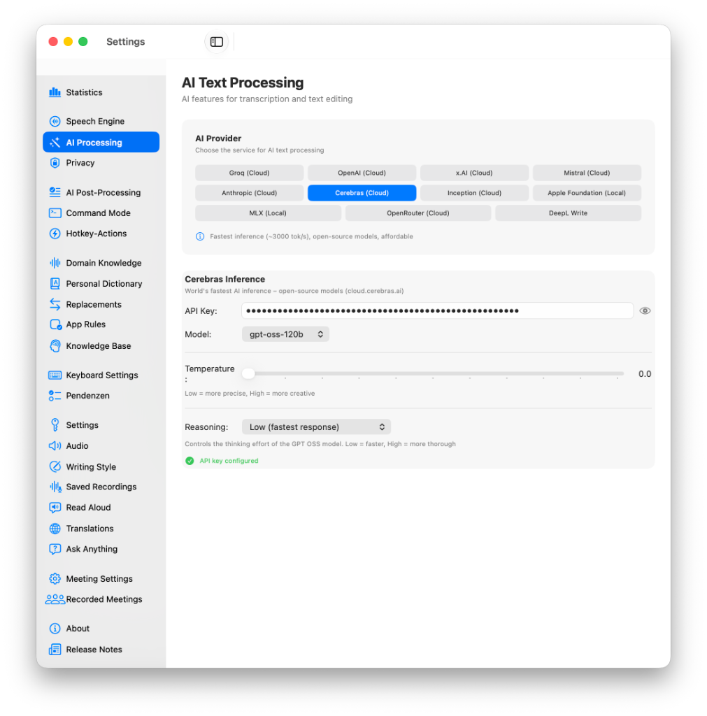
Task: Open the Model dropdown showing gpt-oss-120b
Action: coord(285,334)
